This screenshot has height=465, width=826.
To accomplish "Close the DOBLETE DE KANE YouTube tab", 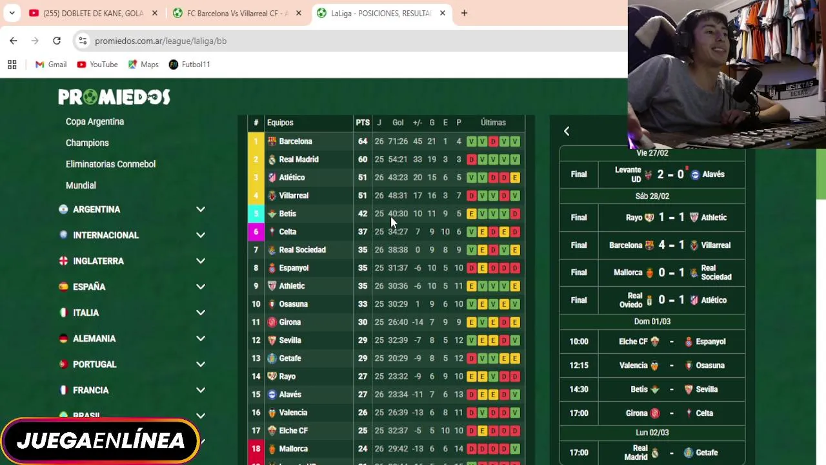I will pyautogui.click(x=154, y=13).
